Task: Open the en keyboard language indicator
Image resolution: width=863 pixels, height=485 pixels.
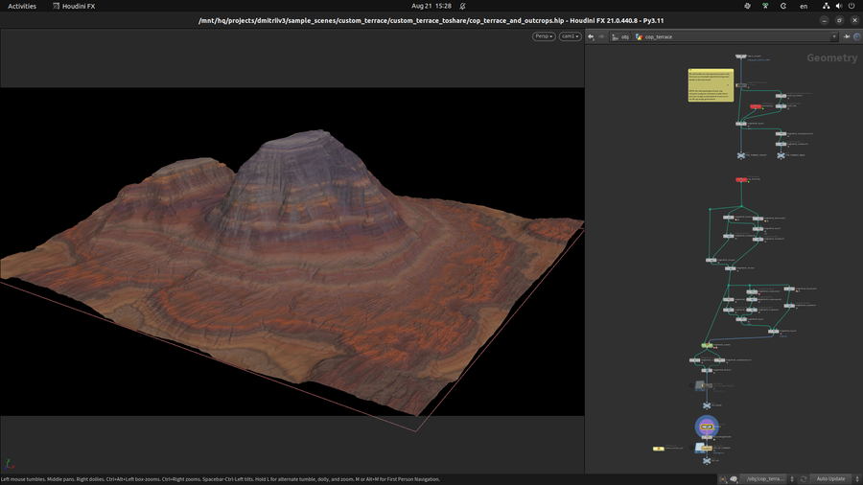Action: point(802,6)
